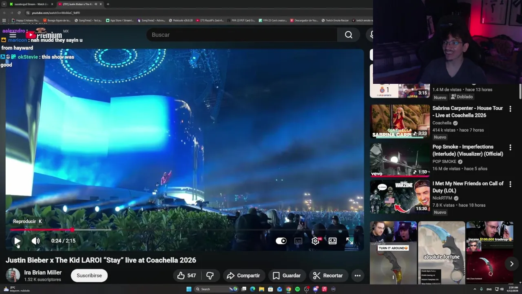This screenshot has width=522, height=294.
Task: Open Spotify from the taskbar
Action: pyautogui.click(x=297, y=289)
